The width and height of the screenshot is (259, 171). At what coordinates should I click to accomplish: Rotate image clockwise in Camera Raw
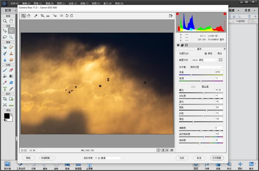pos(72,16)
